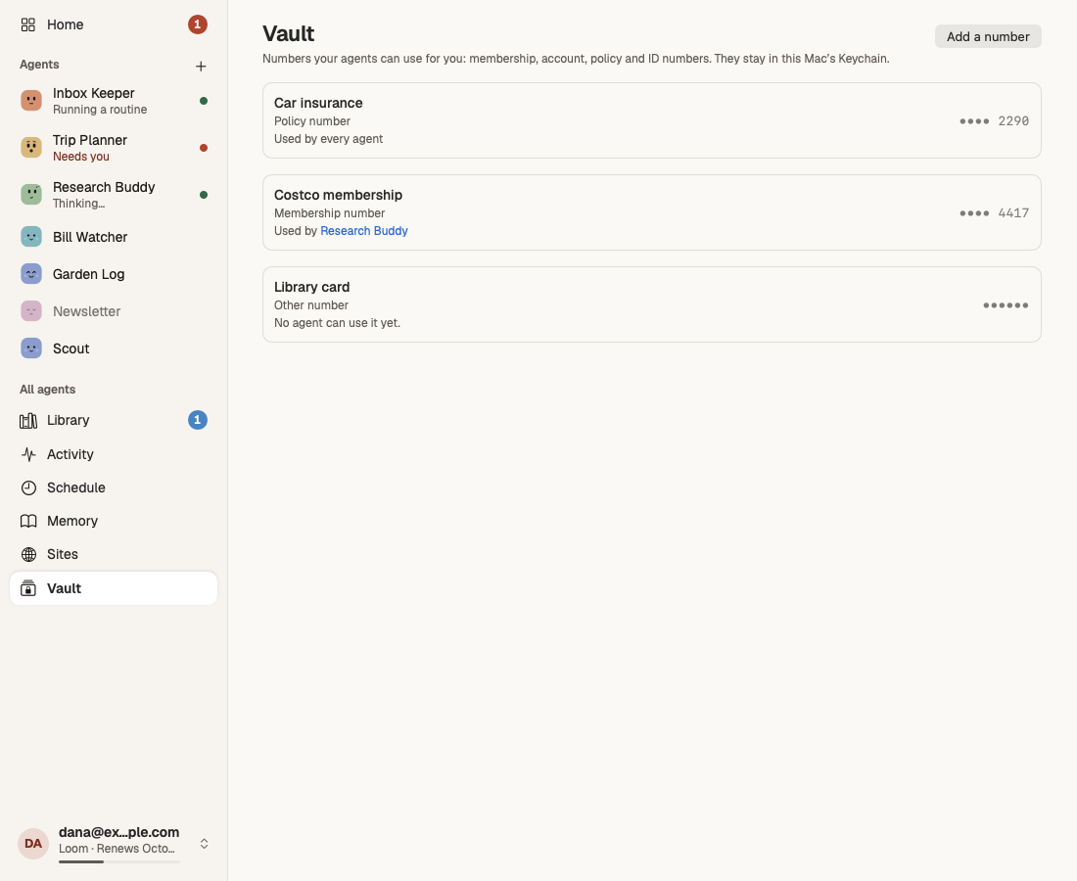Screen dimensions: 1077x881
Task: Expand the account switcher chevrons
Action: coord(204,844)
